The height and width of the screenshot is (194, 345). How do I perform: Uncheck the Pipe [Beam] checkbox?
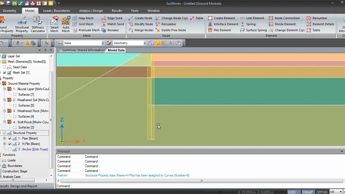[10, 138]
